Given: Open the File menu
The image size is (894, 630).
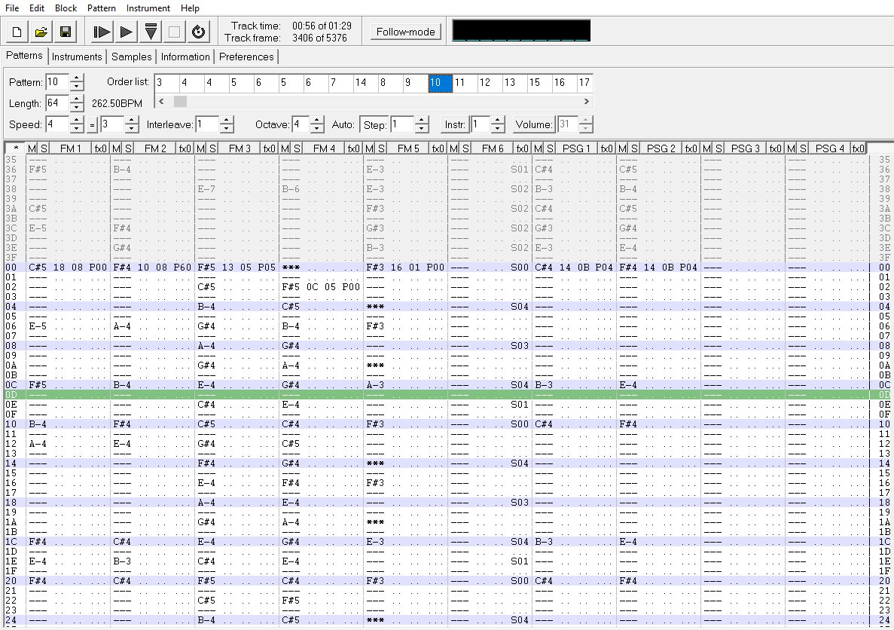Looking at the screenshot, I should pyautogui.click(x=12, y=8).
